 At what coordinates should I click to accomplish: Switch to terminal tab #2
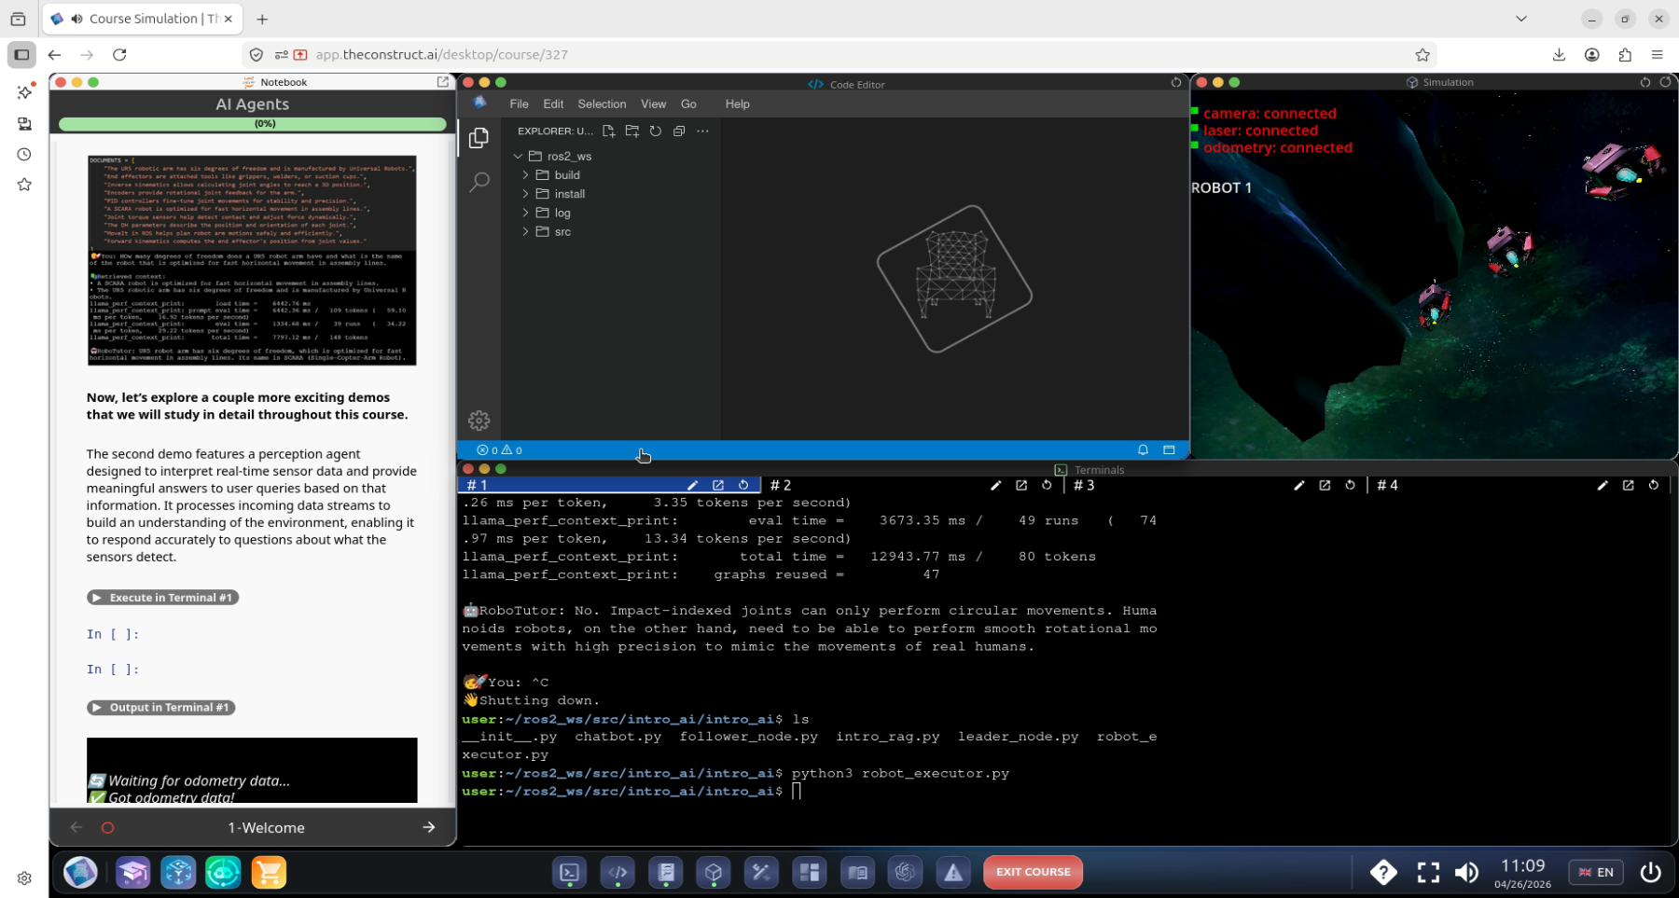(782, 486)
